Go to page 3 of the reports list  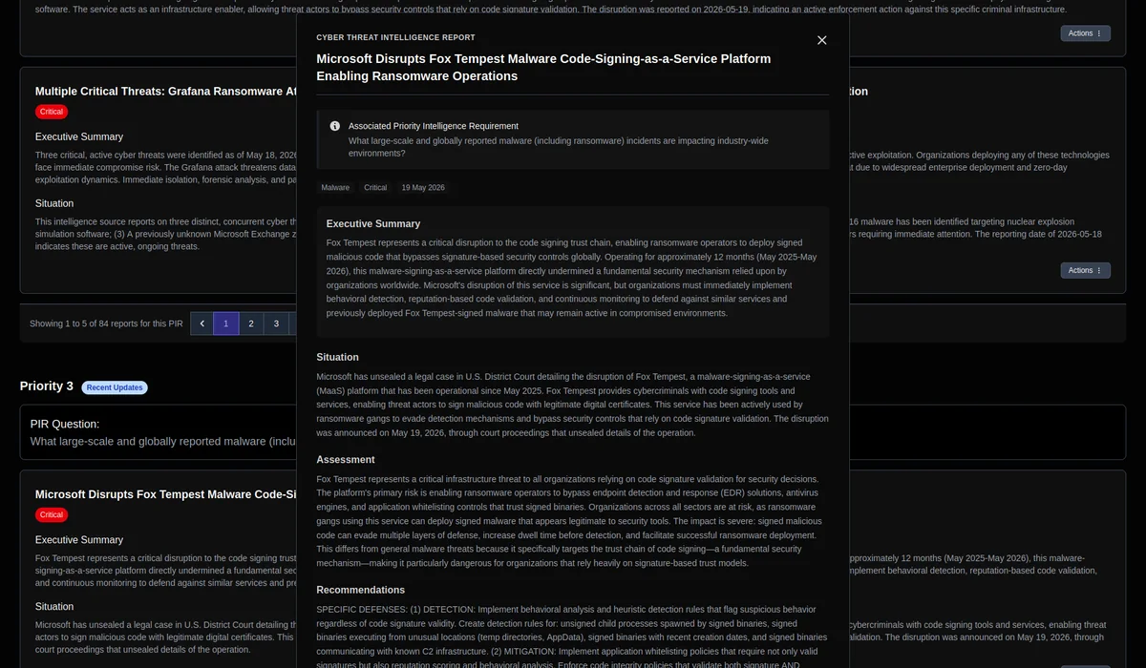pos(276,324)
